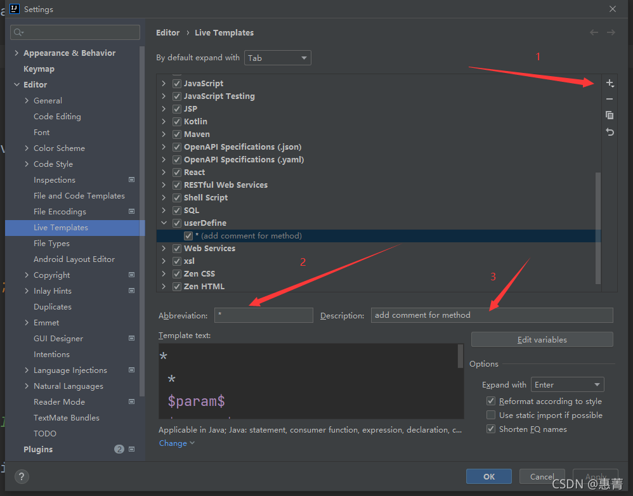
Task: Add a new live template with plus icon
Action: point(610,83)
